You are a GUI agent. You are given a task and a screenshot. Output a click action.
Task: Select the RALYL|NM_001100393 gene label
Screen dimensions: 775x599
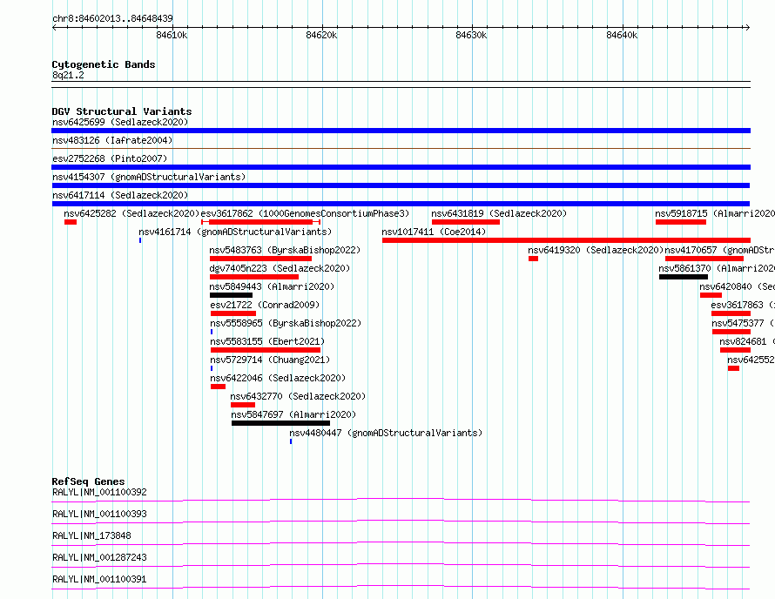[x=99, y=514]
